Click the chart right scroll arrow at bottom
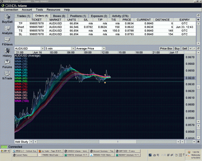 tap(178, 142)
